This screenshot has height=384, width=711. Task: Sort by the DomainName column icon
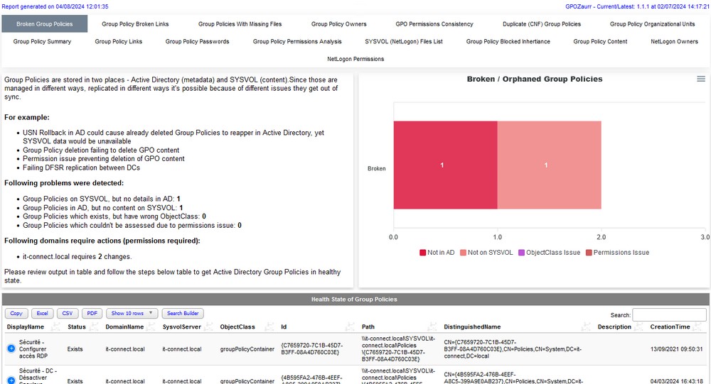point(153,327)
